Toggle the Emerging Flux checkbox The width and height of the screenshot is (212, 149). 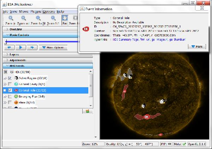click(x=10, y=96)
